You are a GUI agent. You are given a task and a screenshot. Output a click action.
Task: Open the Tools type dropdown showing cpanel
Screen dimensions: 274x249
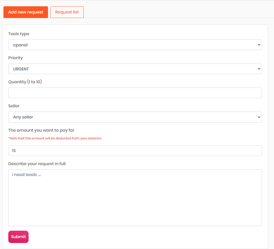click(135, 45)
